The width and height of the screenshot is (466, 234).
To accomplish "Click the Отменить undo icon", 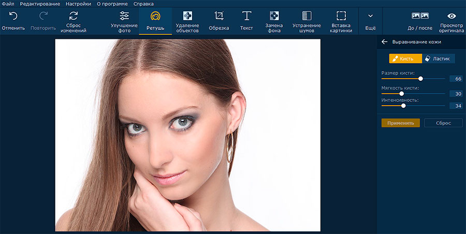I will 13,16.
